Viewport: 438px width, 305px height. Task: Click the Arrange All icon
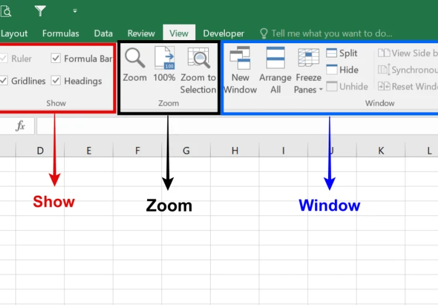276,57
